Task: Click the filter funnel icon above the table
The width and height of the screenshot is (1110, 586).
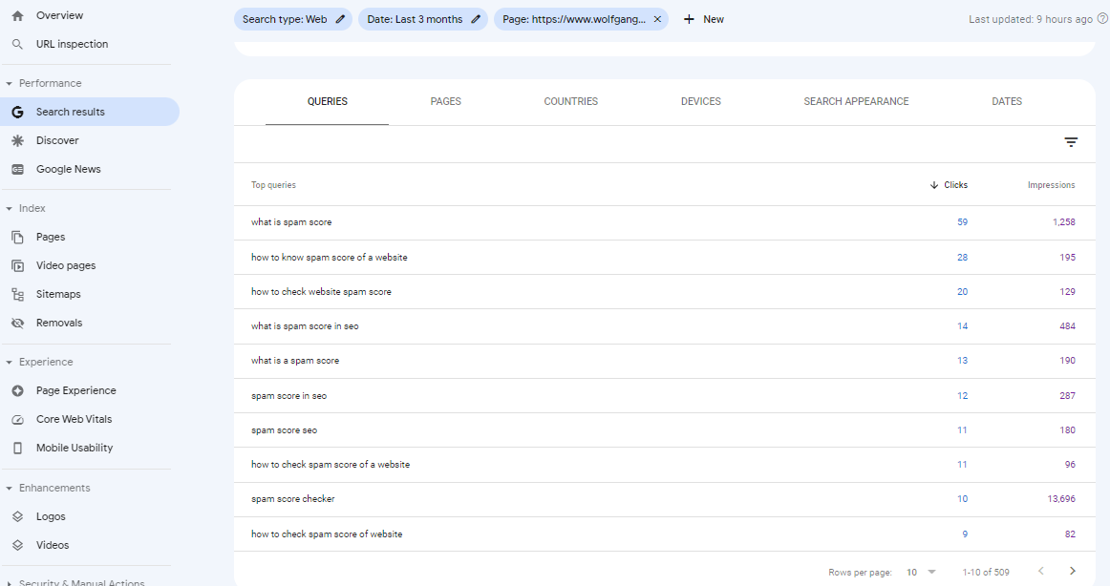Action: coord(1071,141)
